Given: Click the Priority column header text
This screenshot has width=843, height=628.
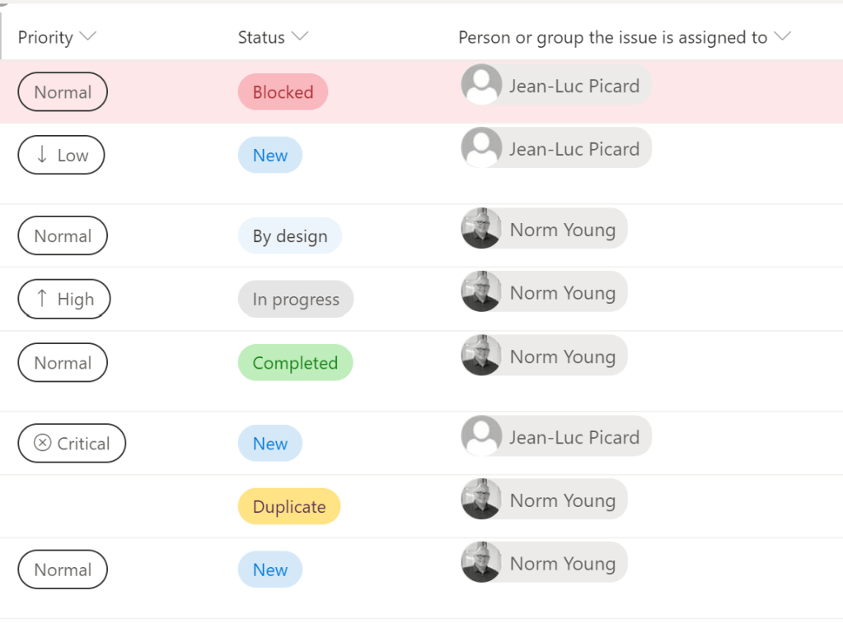Looking at the screenshot, I should click(45, 37).
